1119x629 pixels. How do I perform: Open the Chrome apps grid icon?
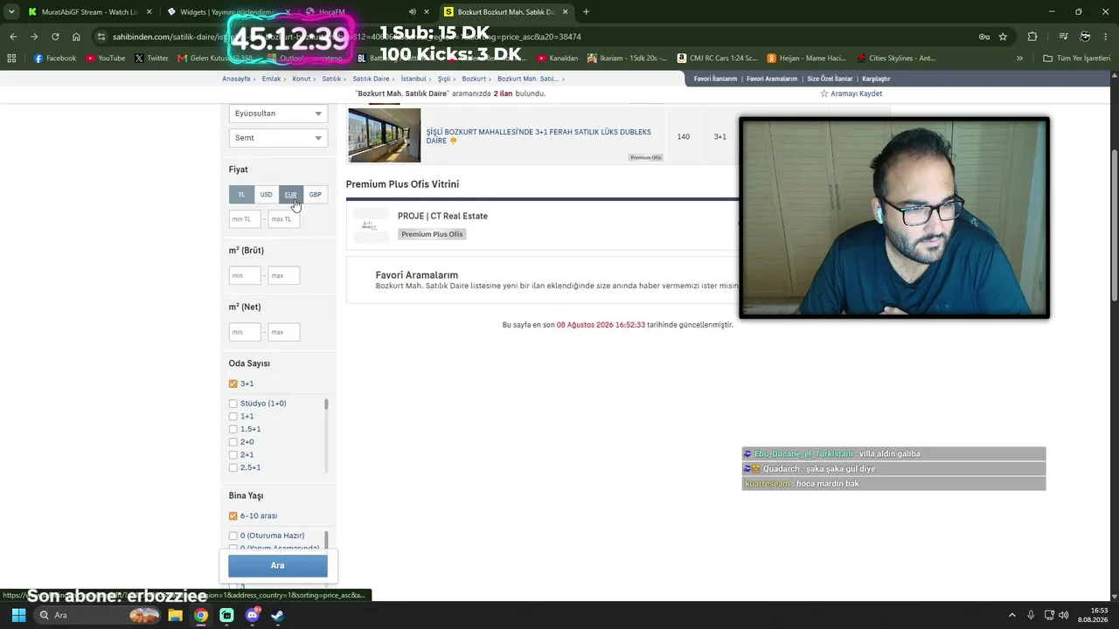point(11,59)
